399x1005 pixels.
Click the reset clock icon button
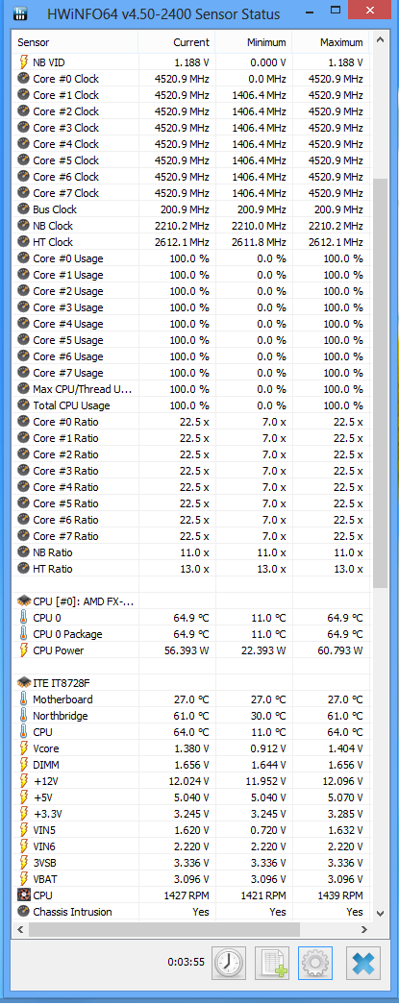229,963
